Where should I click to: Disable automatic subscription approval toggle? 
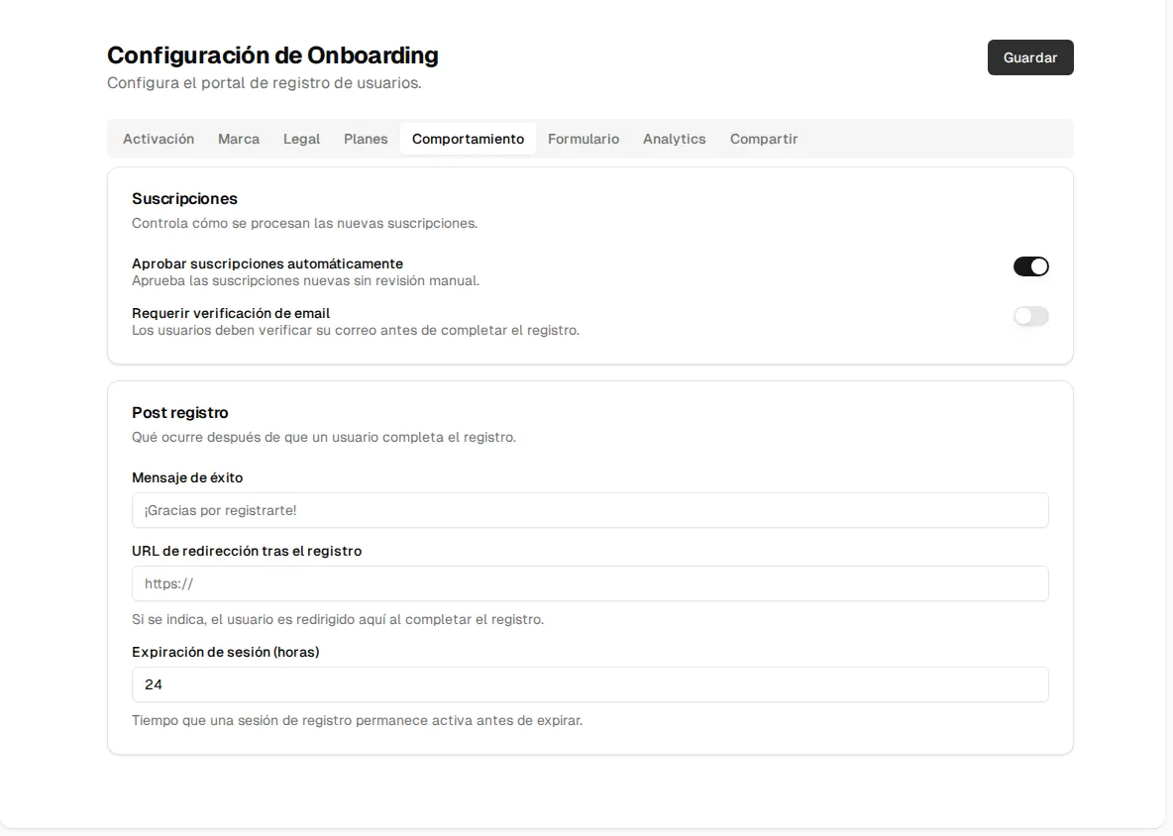click(1031, 266)
